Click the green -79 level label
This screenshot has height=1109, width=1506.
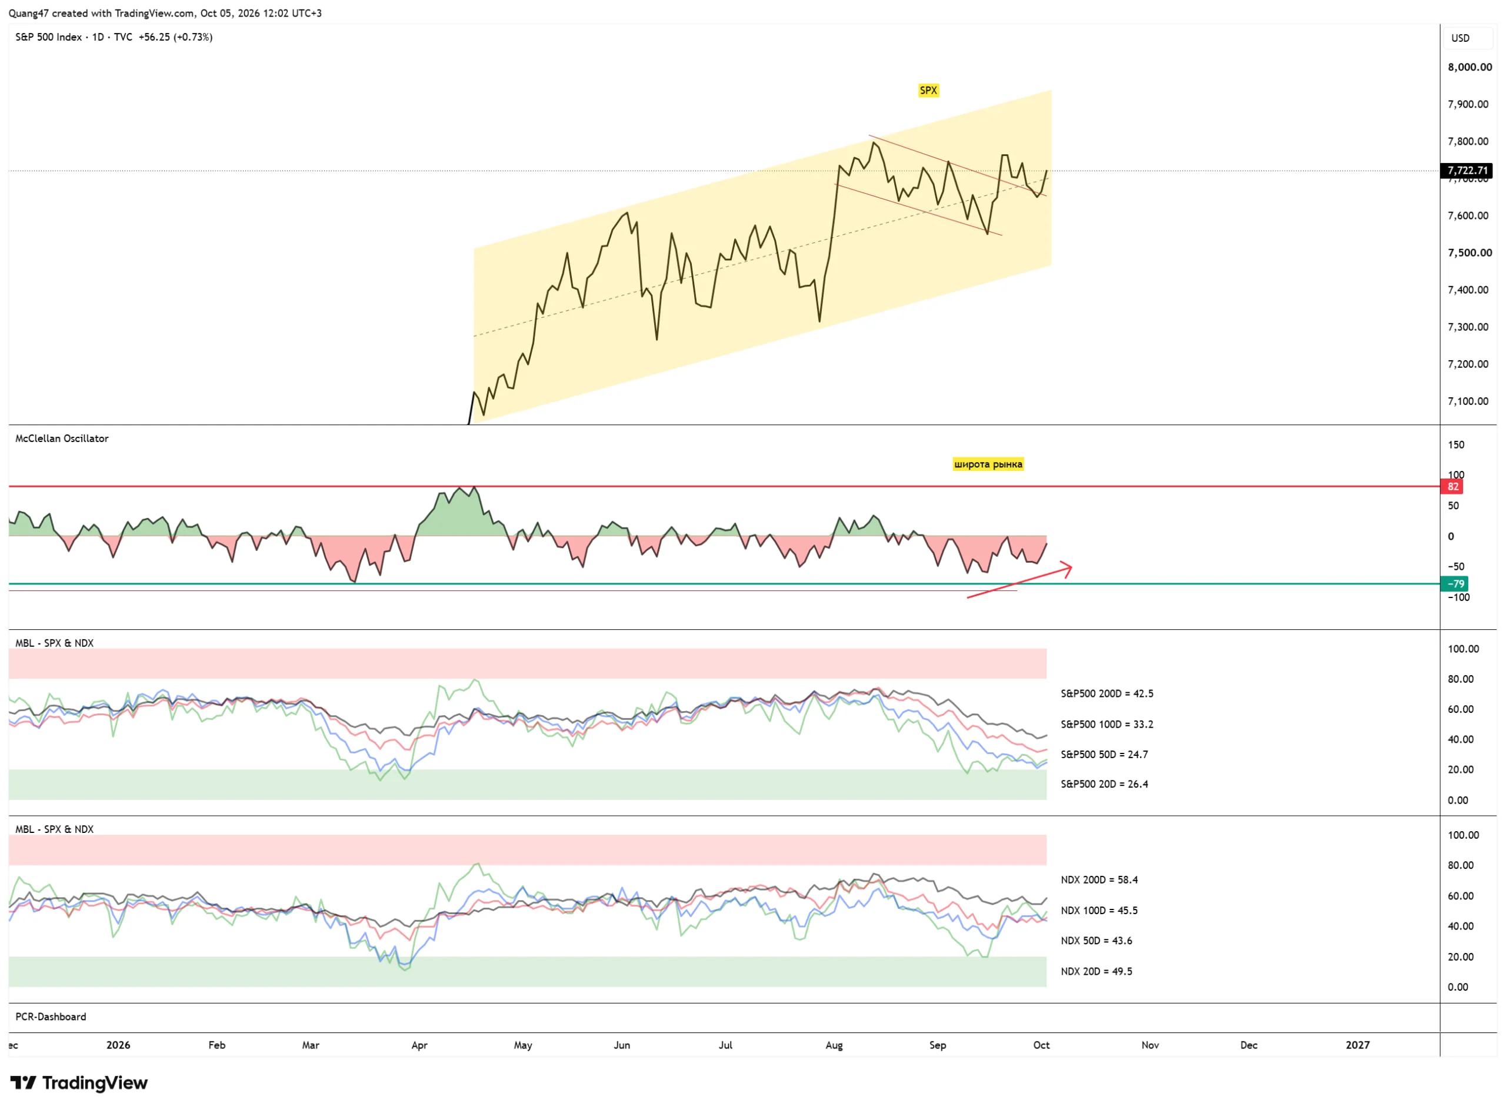tap(1454, 584)
